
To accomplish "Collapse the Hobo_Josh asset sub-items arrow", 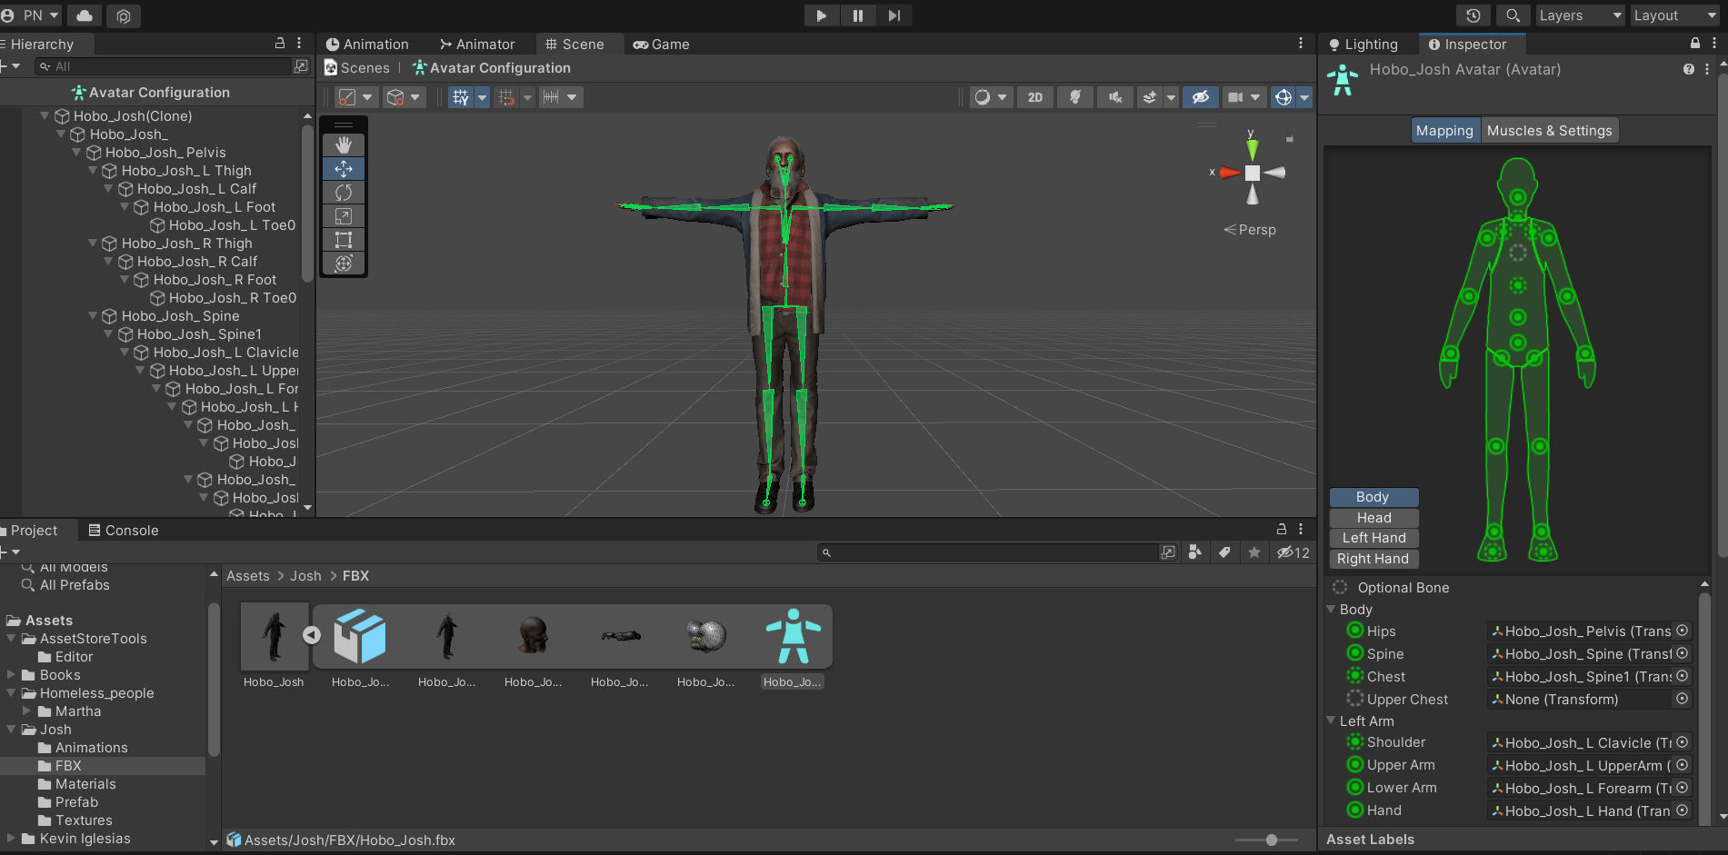I will [x=312, y=635].
